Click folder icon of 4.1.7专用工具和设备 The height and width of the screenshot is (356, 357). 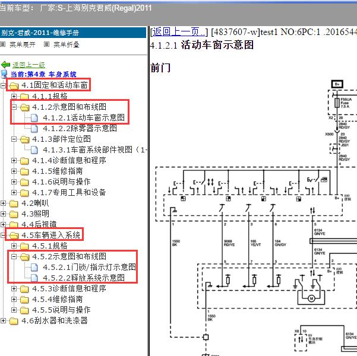[x=24, y=193]
